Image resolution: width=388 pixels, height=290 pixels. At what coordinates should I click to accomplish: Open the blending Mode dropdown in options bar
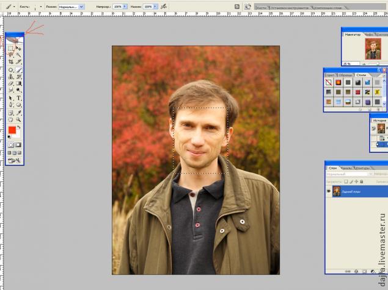tap(71, 5)
